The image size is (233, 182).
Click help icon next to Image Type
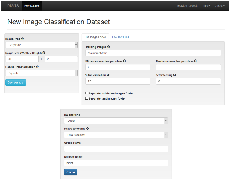pos(23,39)
